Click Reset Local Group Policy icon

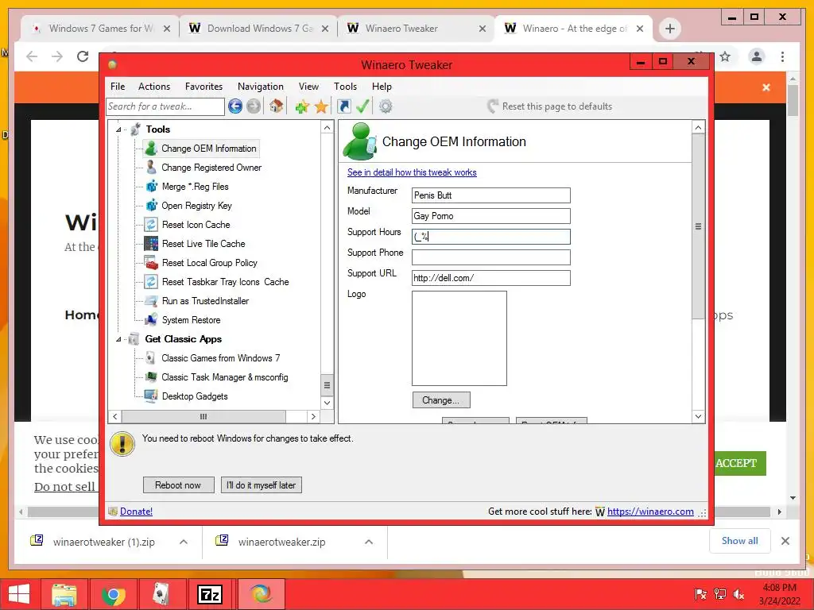click(x=151, y=263)
